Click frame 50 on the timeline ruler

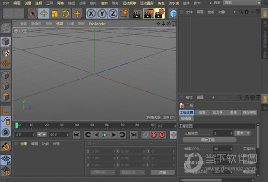click(92, 125)
